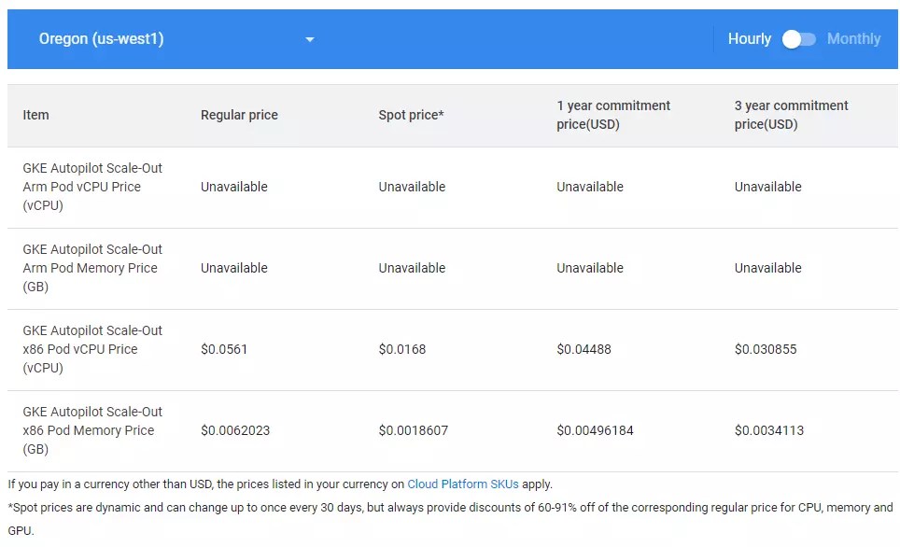
Task: Select the x86 Pod Memory Price row label
Action: pyautogui.click(x=91, y=430)
